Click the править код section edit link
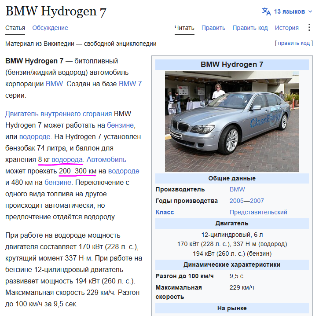 294,43
